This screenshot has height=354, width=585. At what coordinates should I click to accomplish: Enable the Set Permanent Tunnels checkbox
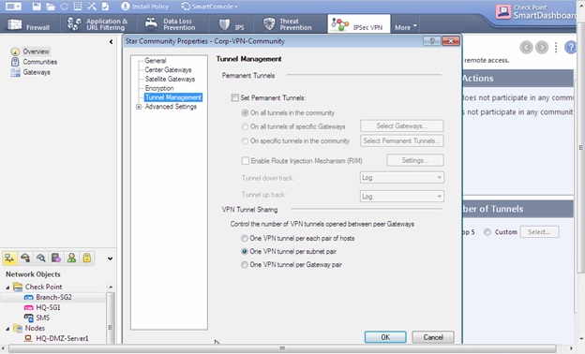tap(234, 97)
